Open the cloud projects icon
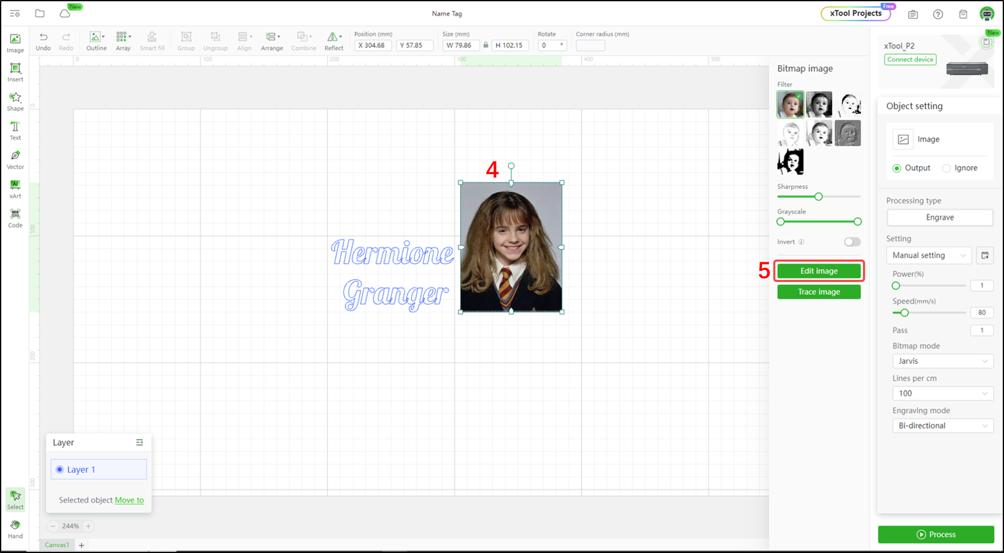The image size is (1004, 553). 65,13
